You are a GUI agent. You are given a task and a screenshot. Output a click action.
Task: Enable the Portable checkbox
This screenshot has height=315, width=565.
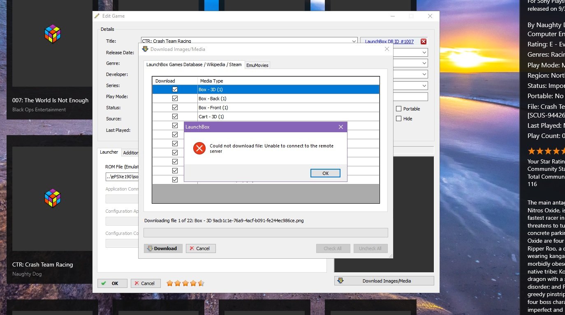pos(398,109)
